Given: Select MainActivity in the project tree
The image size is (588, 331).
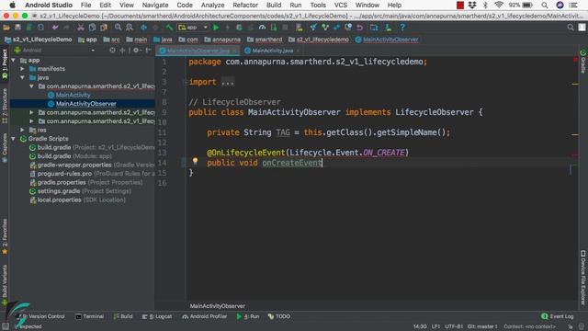Looking at the screenshot, I should coord(73,95).
